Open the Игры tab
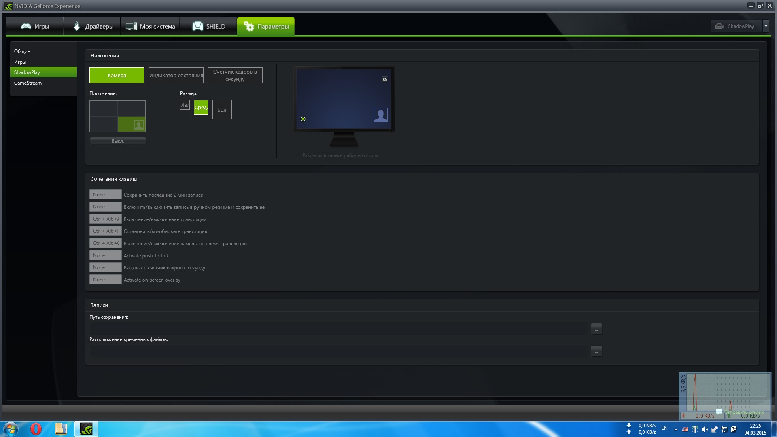The image size is (777, 437). point(35,27)
